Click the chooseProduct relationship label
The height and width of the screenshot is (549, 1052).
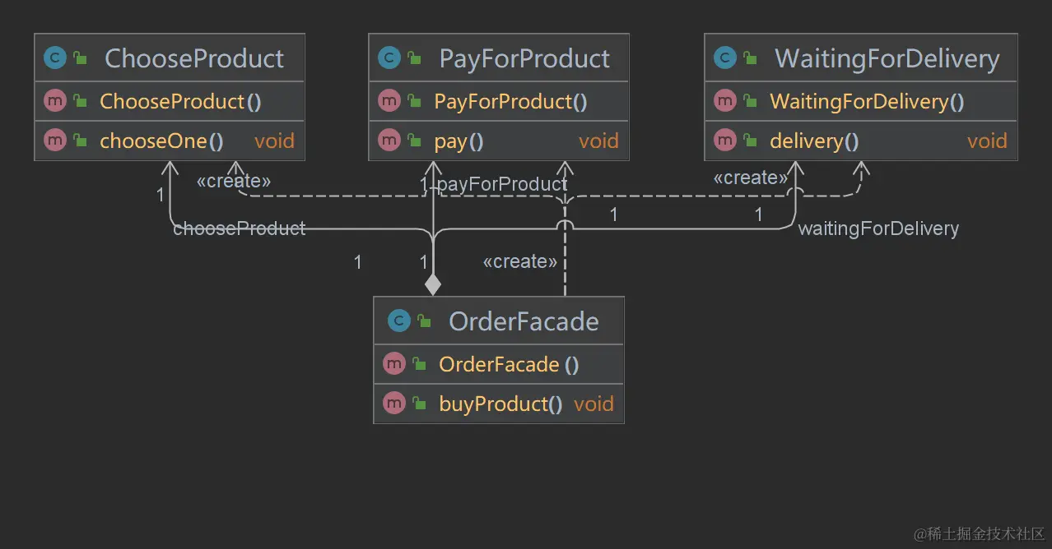point(239,228)
